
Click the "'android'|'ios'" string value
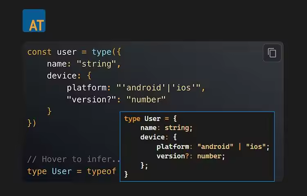point(160,88)
